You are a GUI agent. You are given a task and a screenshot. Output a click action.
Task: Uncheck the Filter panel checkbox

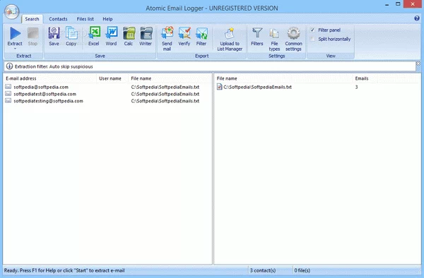tap(312, 30)
